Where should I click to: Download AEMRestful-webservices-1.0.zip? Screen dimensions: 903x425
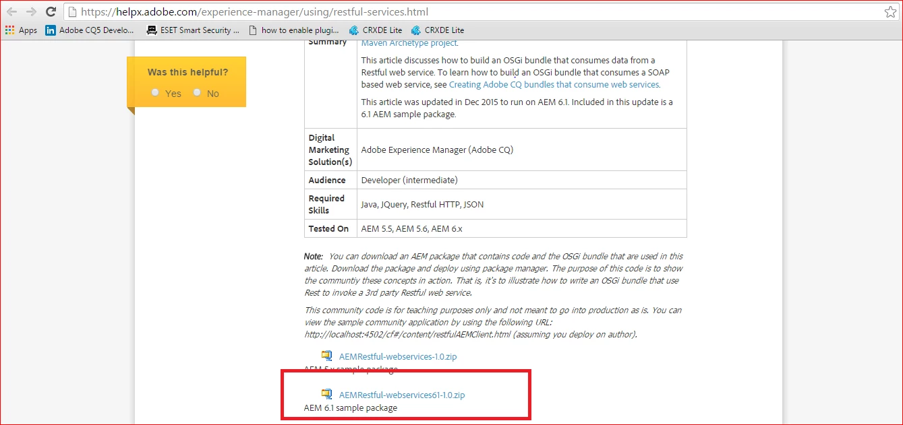[x=398, y=357]
